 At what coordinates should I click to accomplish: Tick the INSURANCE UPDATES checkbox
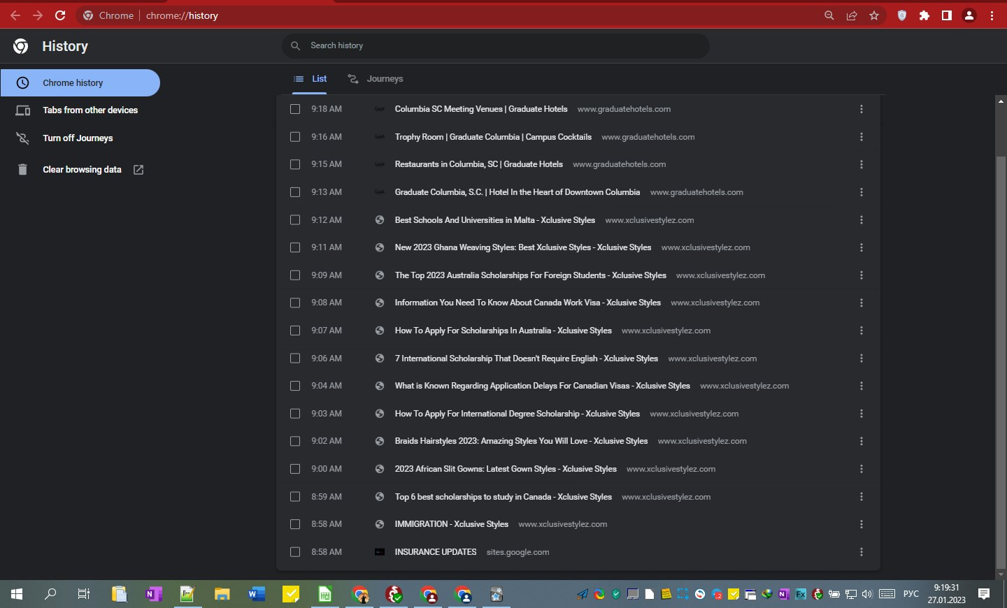[295, 552]
